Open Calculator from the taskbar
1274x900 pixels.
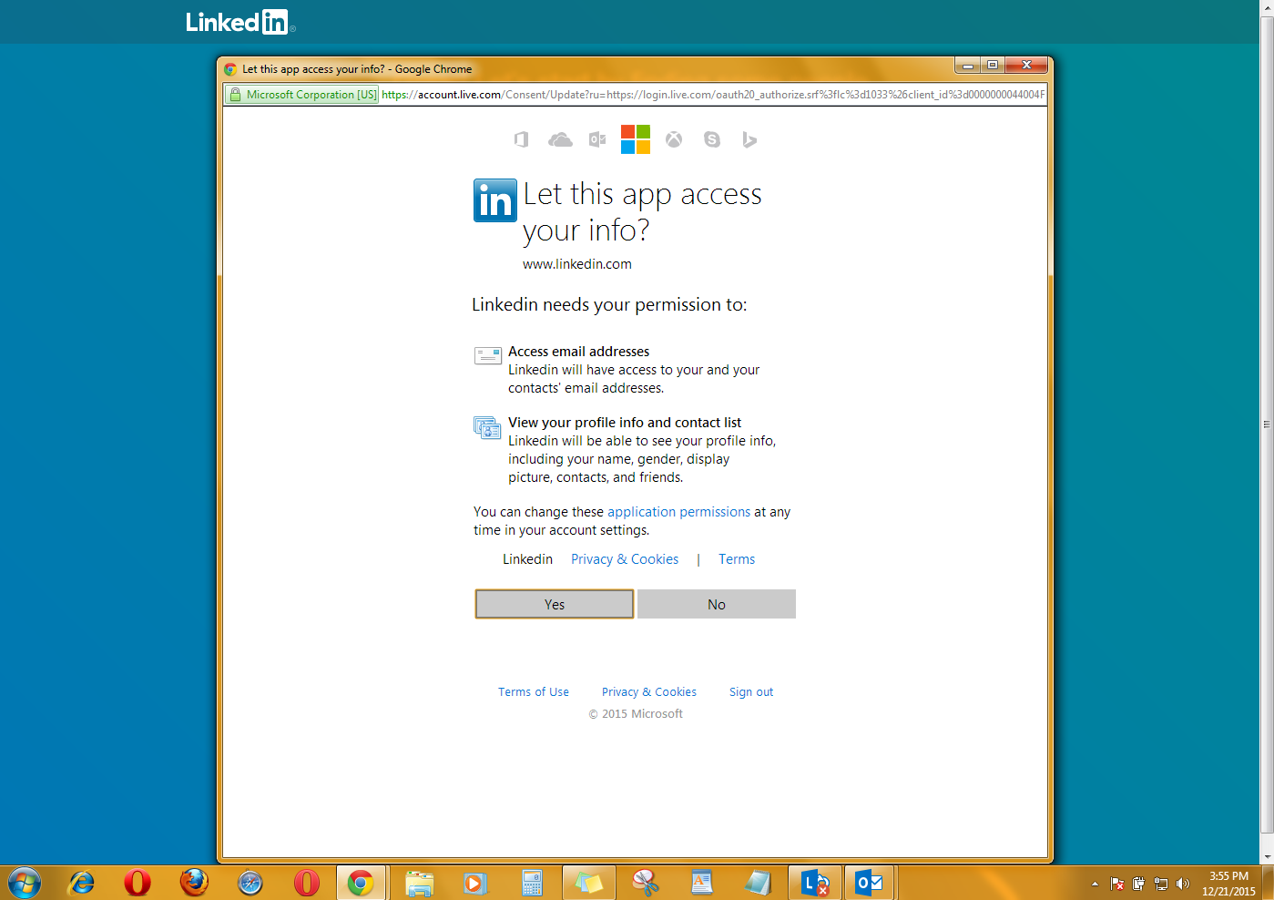[x=533, y=883]
